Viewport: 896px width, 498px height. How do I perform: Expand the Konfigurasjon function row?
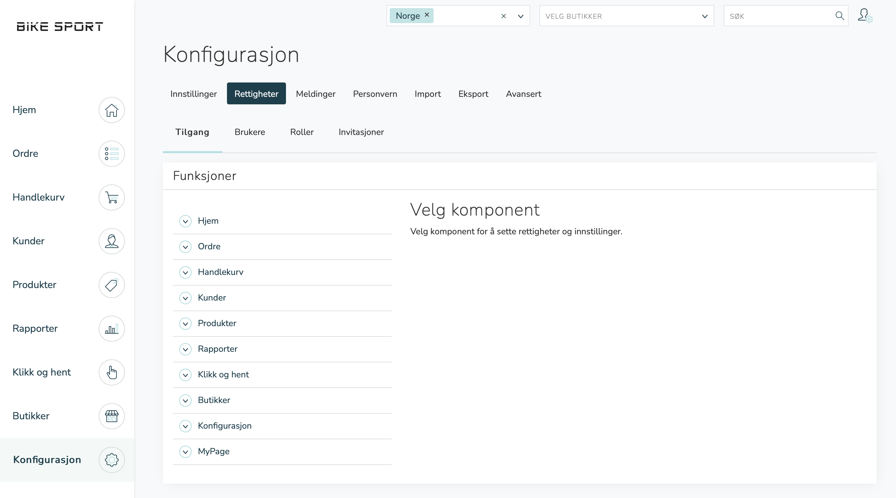coord(185,426)
